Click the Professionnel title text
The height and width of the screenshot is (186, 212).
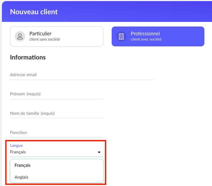tap(145, 34)
